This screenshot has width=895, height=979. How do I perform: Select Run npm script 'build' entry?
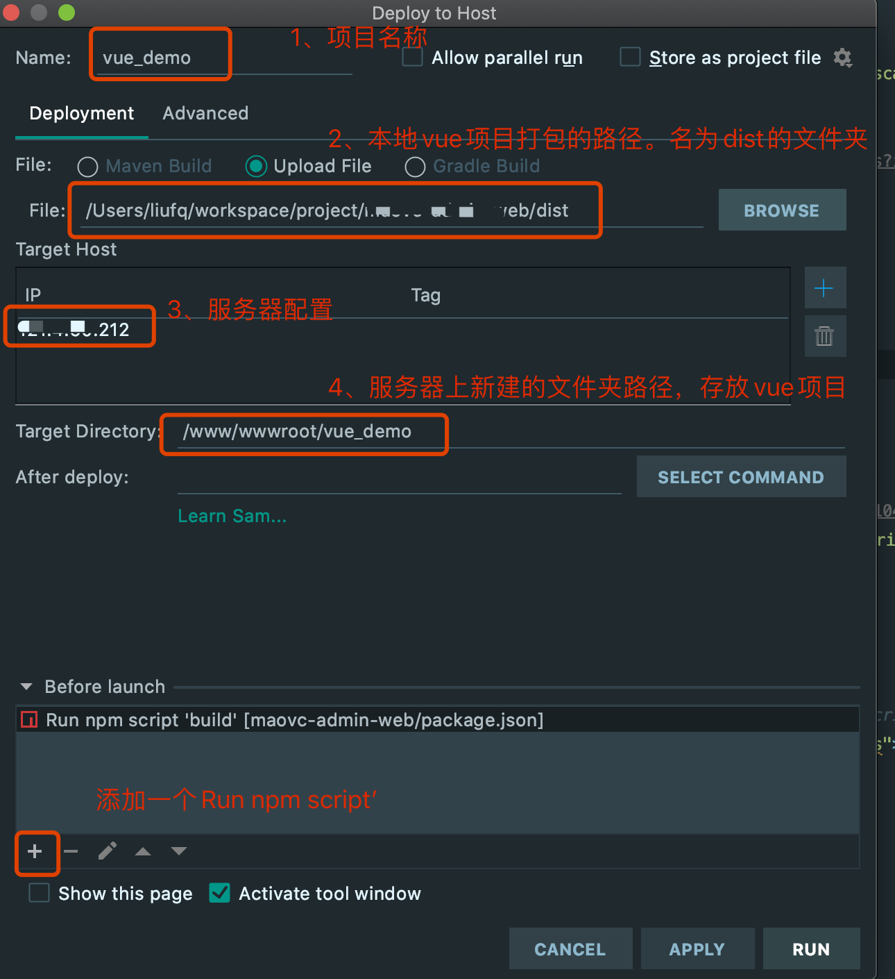(438, 720)
